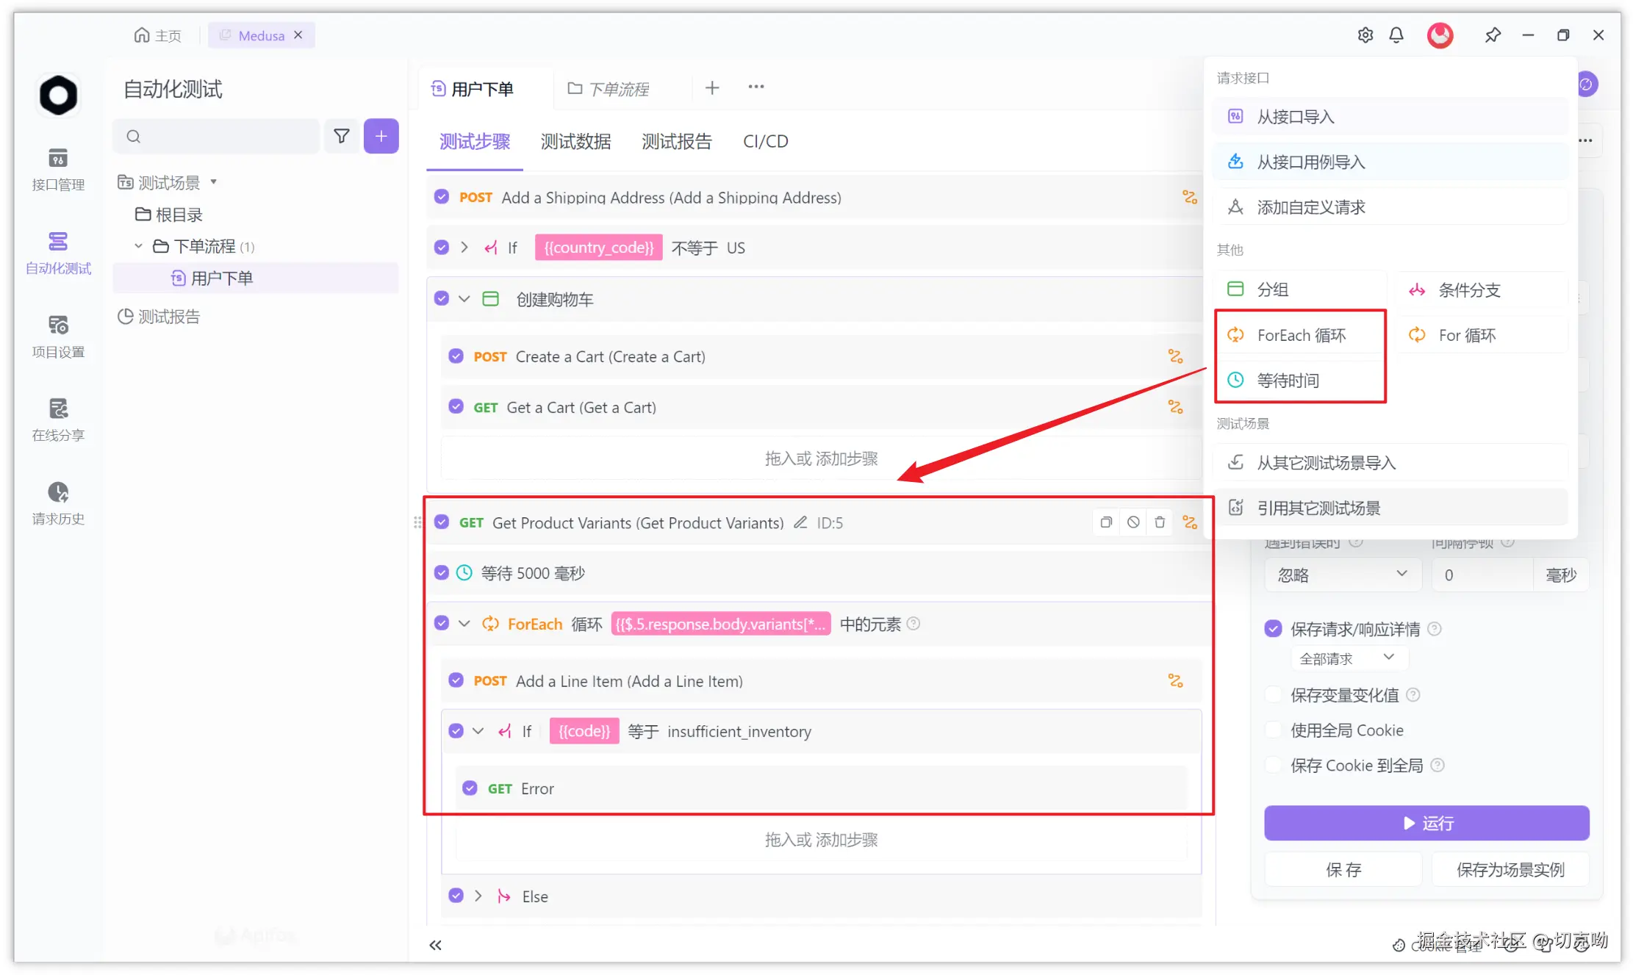This screenshot has width=1633, height=975.
Task: Click the filter funnel icon
Action: click(x=341, y=136)
